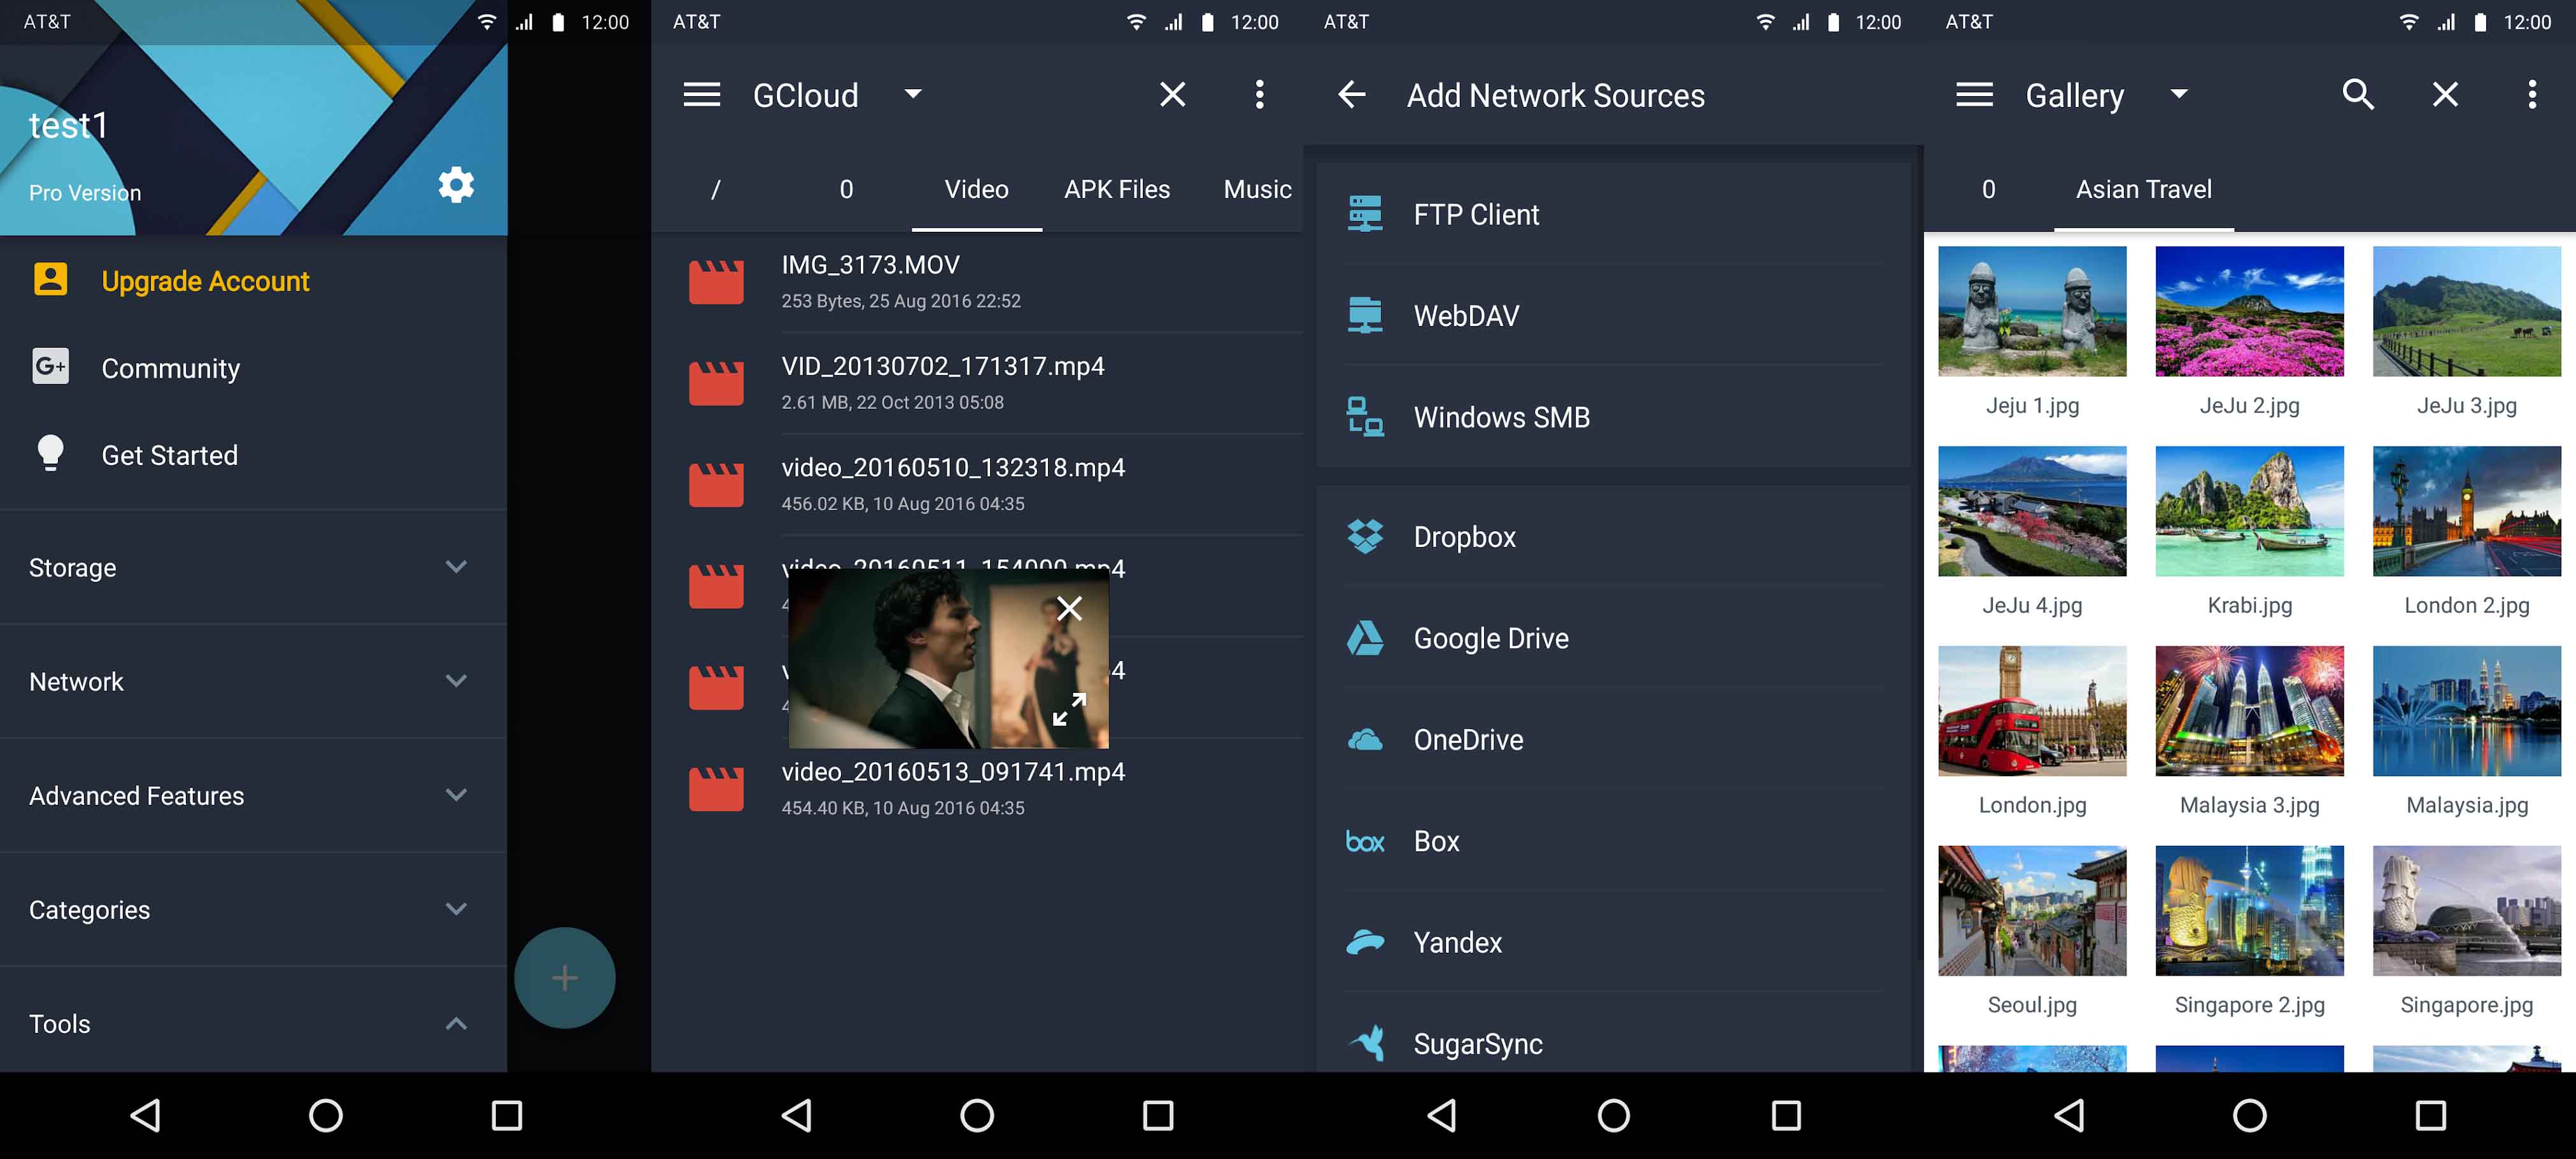Screen dimensions: 2576x1159
Task: Click the WebDAV icon
Action: (x=1365, y=315)
